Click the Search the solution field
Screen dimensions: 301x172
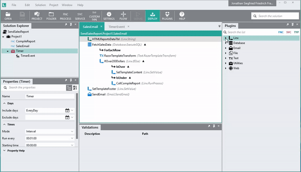(x=275, y=16)
